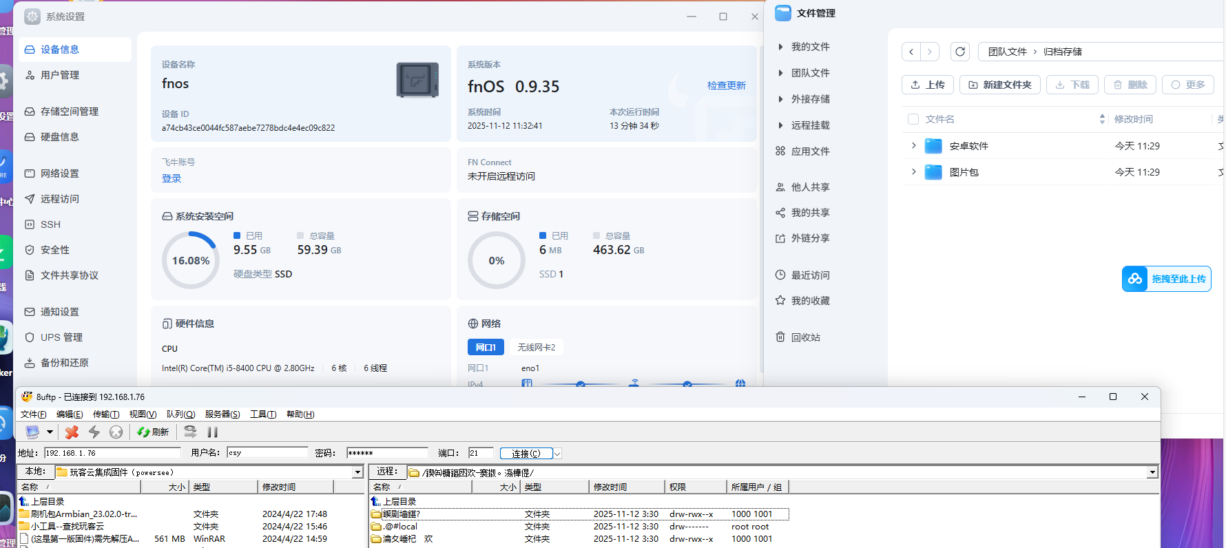The width and height of the screenshot is (1226, 548).
Task: Open the 工具(T) menu in 8uftp
Action: pos(263,414)
